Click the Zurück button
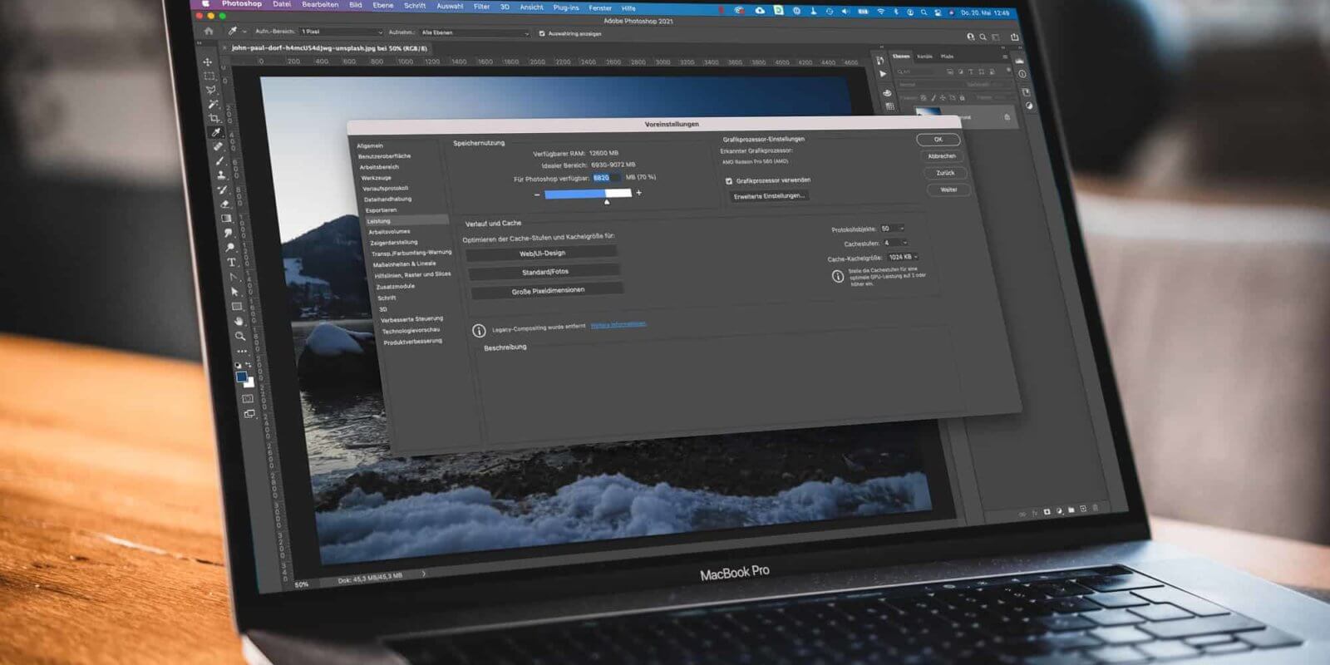This screenshot has width=1330, height=665. coord(945,173)
